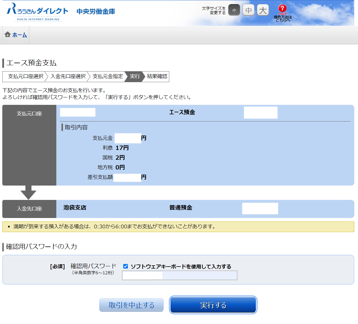Uncheck the software keyboard checkbox
Viewport: 358px width, 324px height.
(x=126, y=266)
